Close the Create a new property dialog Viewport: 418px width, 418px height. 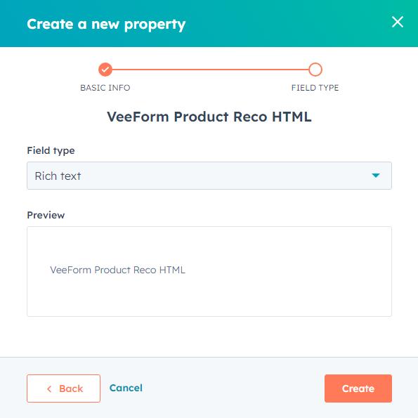coord(397,22)
